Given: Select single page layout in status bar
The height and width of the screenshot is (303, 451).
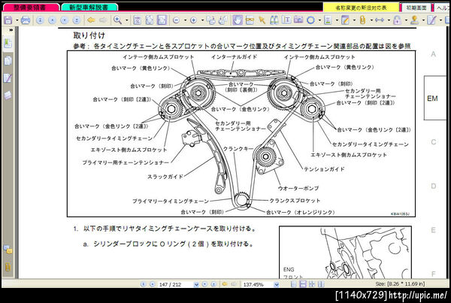Looking at the screenshot, I should point(293,284).
